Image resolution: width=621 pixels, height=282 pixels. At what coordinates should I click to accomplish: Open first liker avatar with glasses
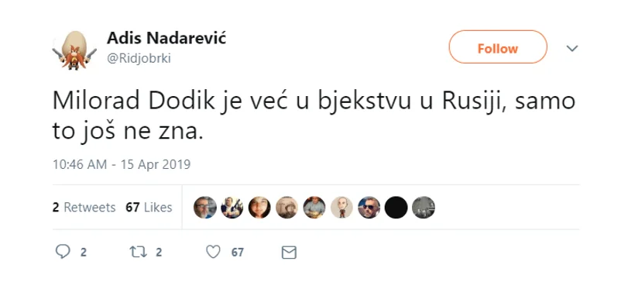204,208
